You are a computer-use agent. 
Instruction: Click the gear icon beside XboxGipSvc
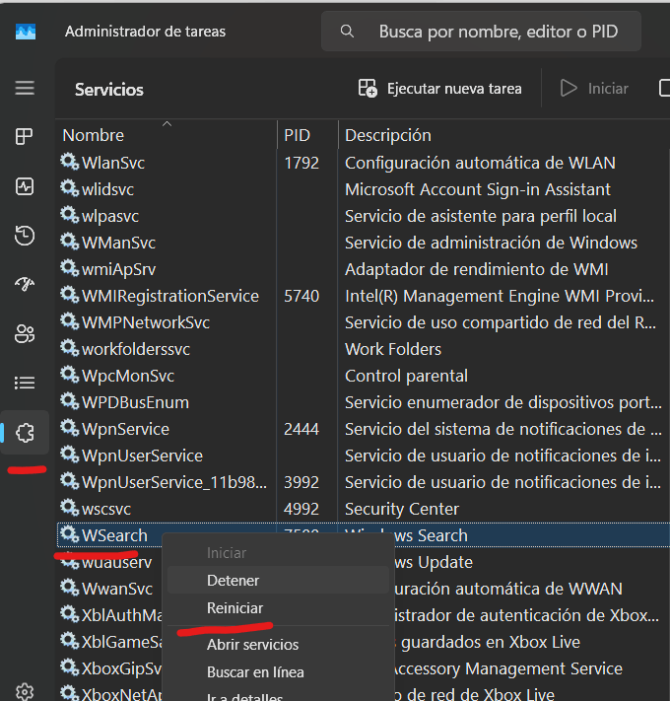tap(69, 666)
